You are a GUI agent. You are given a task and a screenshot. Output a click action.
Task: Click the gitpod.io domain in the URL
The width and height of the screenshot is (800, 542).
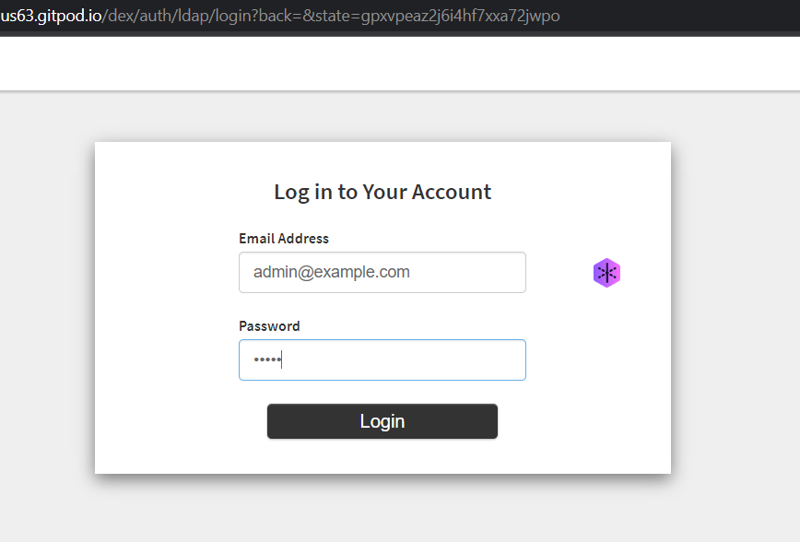(x=53, y=16)
